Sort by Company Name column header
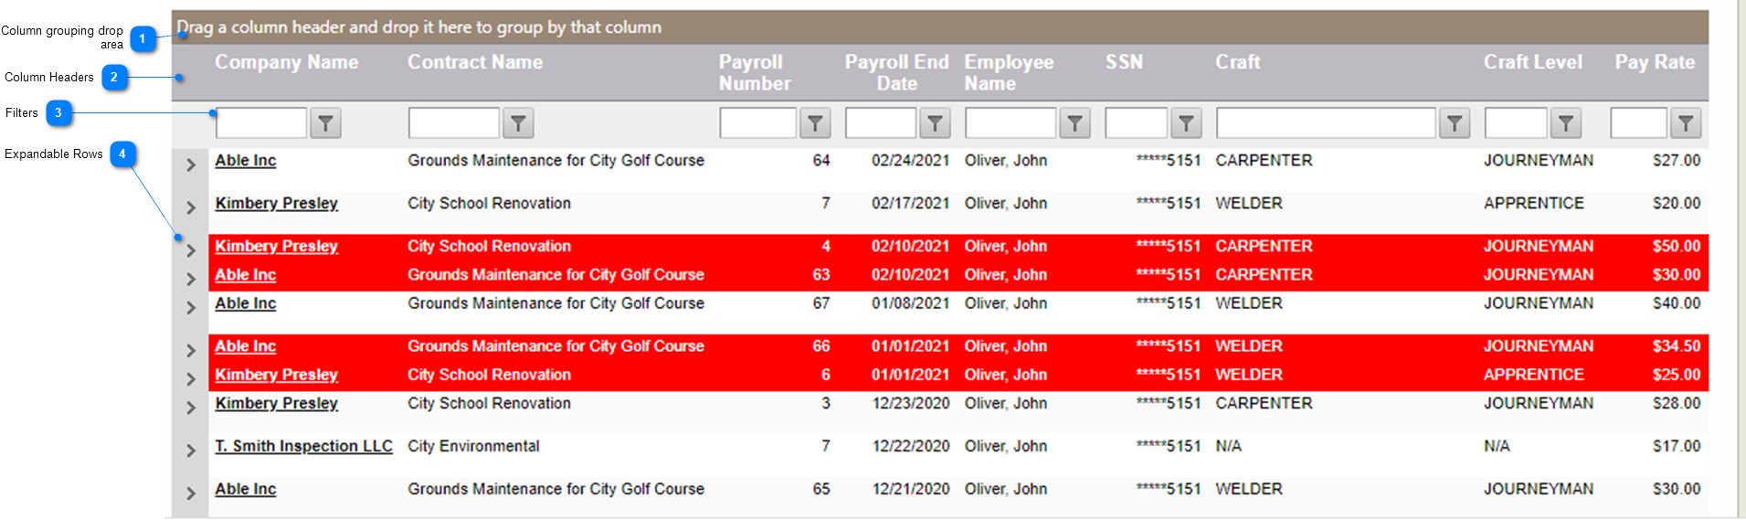Image resolution: width=1746 pixels, height=520 pixels. tap(286, 62)
